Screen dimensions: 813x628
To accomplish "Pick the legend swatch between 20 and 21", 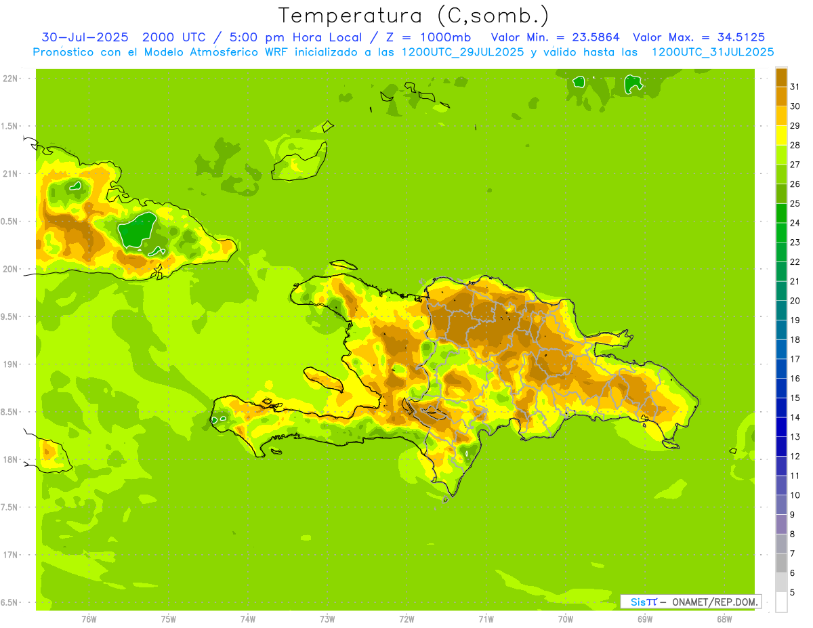I will pyautogui.click(x=781, y=291).
